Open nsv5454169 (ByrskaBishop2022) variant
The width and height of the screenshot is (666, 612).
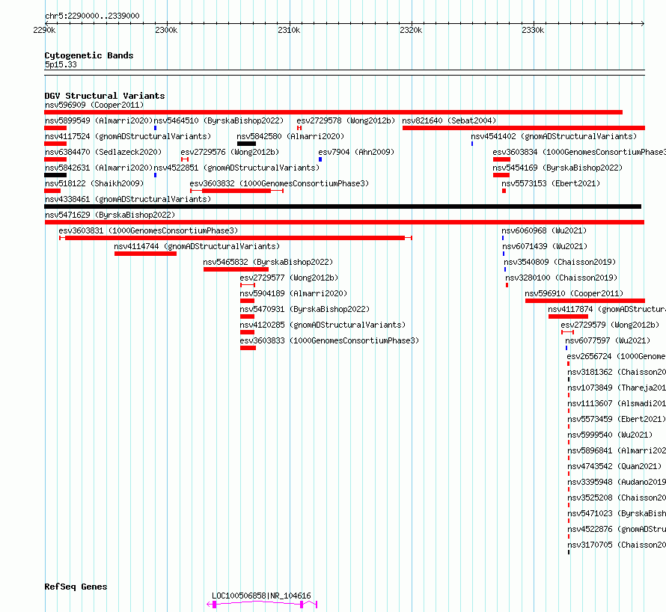tap(557, 168)
